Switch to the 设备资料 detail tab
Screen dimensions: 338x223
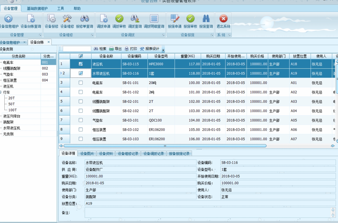coord(106,153)
